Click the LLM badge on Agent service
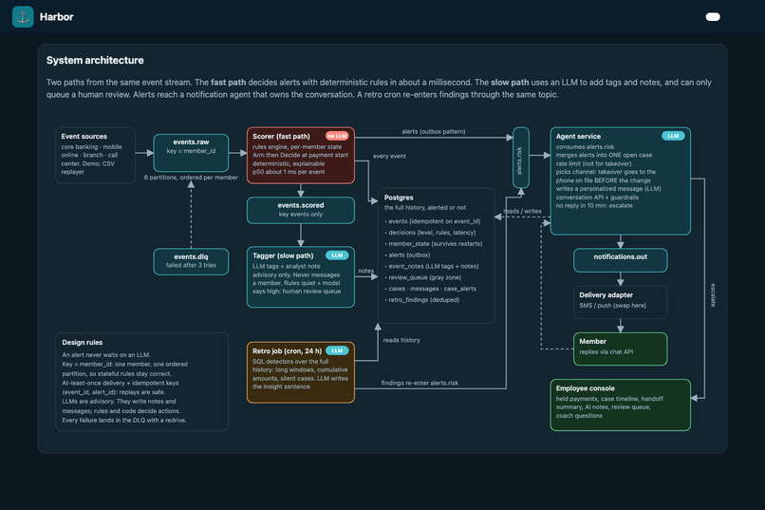 pyautogui.click(x=673, y=136)
